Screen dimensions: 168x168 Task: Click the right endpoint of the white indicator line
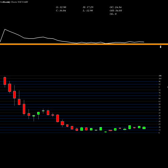144,42
